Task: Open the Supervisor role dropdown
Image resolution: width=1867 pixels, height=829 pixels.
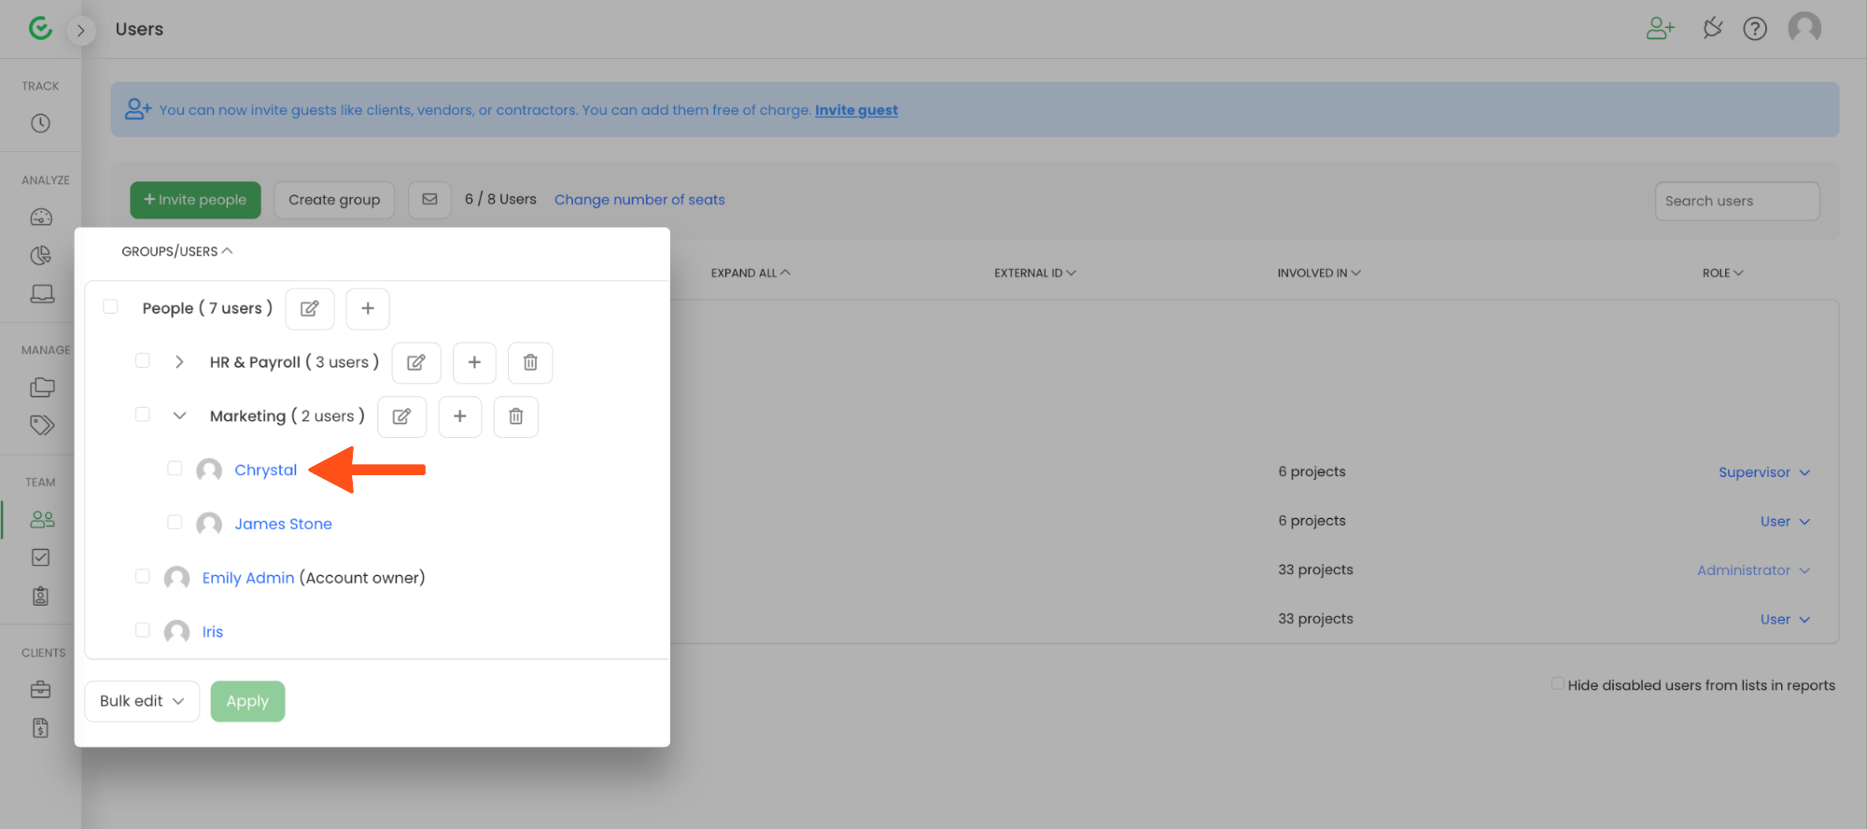Action: point(1764,472)
